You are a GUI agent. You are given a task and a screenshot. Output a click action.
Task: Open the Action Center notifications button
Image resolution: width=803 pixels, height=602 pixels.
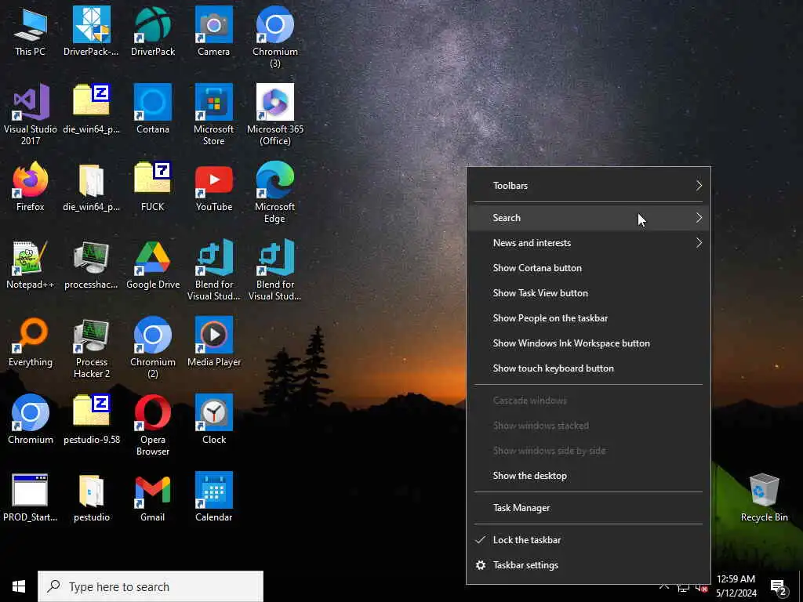779,587
